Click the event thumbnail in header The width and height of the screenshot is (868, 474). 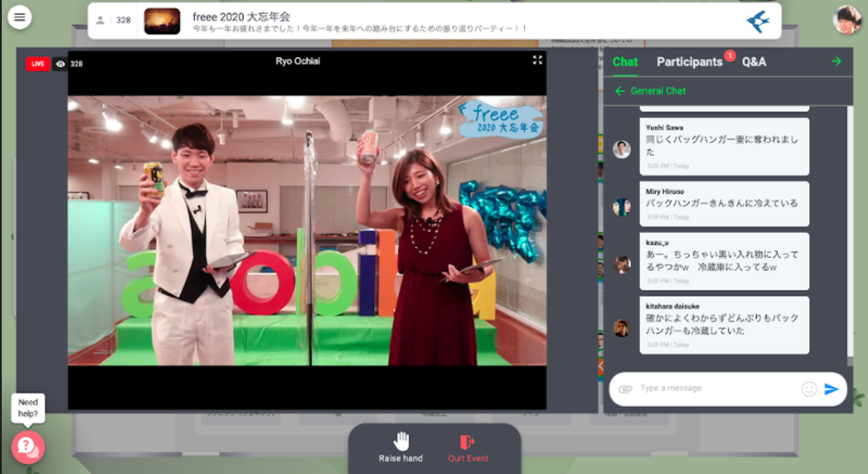tap(162, 21)
